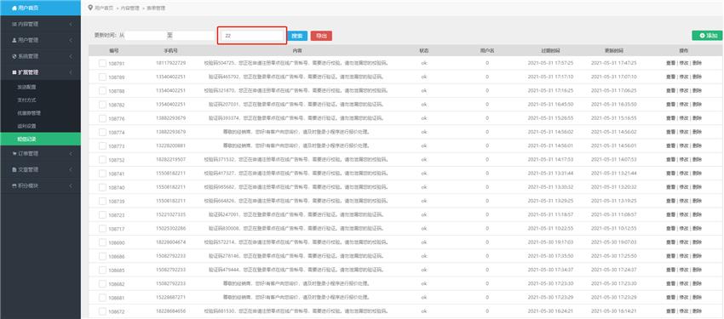Expand the 用户管理 chevron in sidebar
This screenshot has height=319, width=724.
(71, 40)
